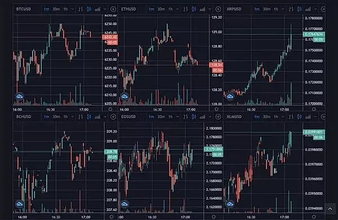The width and height of the screenshot is (338, 220).
Task: Switch EOSUSD chart to 30m timeframe
Action: point(161,117)
